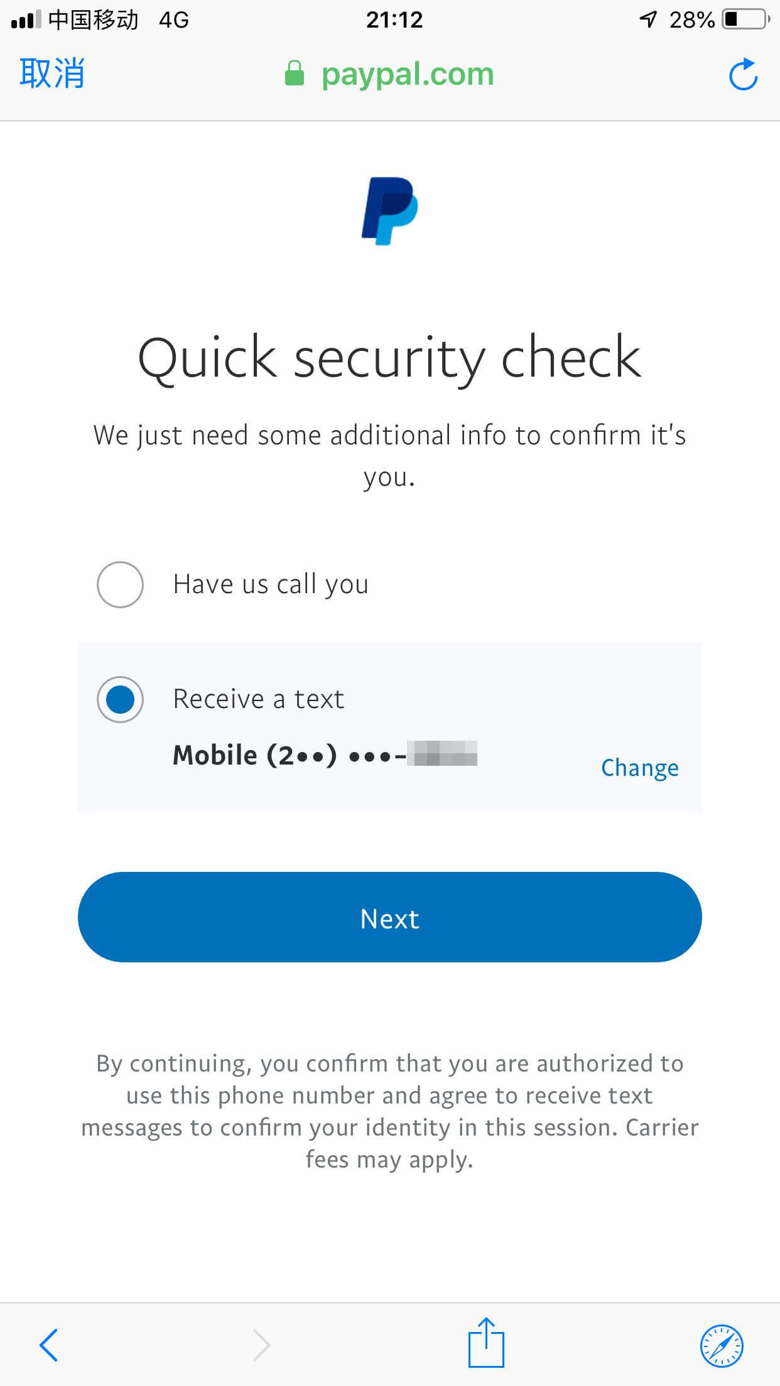This screenshot has height=1386, width=780.
Task: Tap the PayPal logo
Action: (x=389, y=211)
